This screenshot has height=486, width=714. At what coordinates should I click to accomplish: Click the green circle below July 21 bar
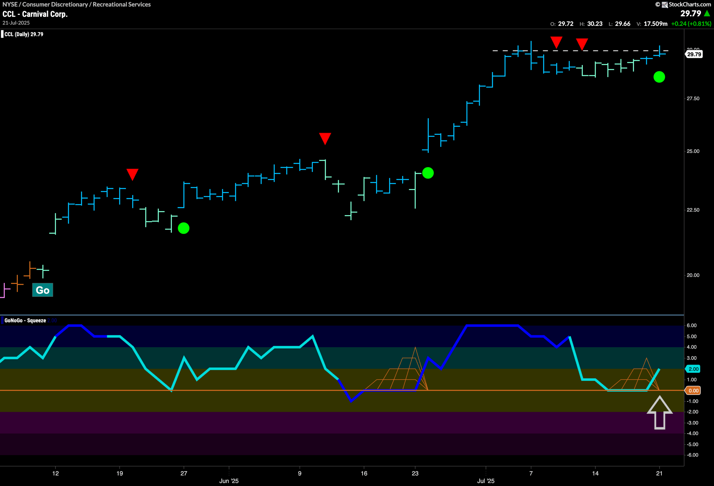coord(659,77)
